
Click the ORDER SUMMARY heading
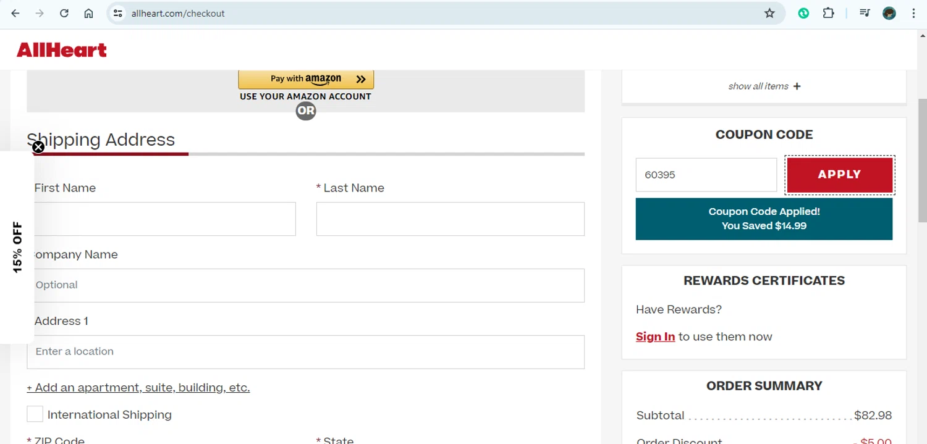click(764, 386)
